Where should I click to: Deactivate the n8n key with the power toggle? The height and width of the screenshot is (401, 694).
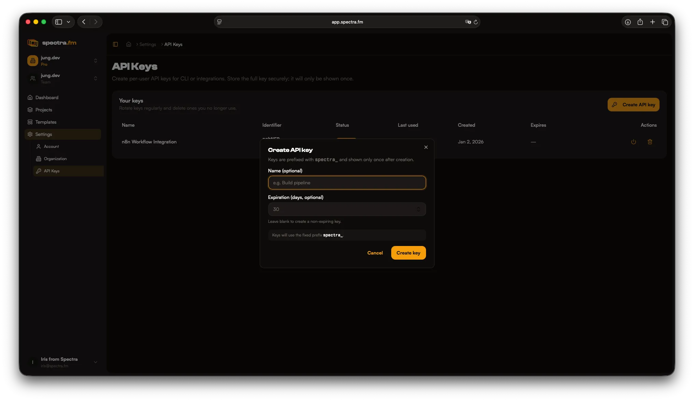[633, 142]
